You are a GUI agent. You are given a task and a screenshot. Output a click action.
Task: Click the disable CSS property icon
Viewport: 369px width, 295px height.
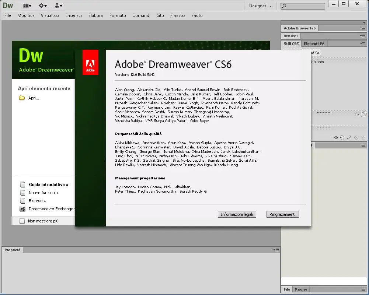(x=356, y=138)
